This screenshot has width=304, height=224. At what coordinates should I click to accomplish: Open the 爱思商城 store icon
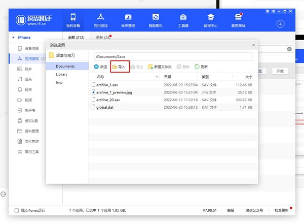pyautogui.click(x=238, y=20)
